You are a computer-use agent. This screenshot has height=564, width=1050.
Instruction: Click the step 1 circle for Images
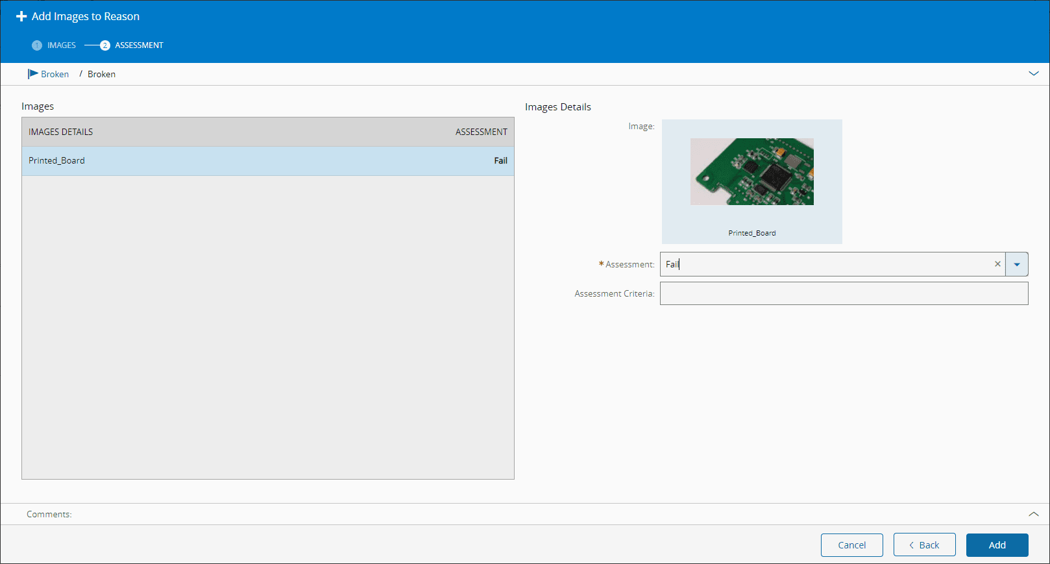click(37, 45)
